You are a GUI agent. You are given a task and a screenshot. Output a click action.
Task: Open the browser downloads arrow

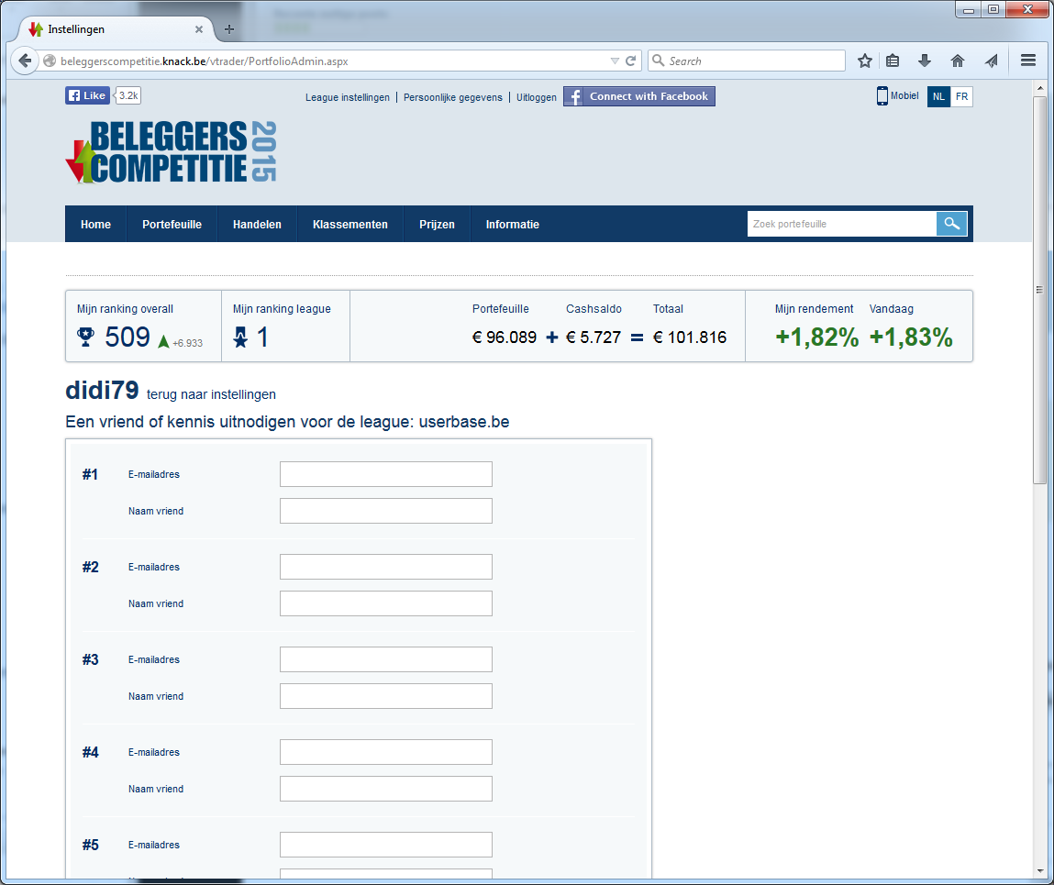(925, 61)
